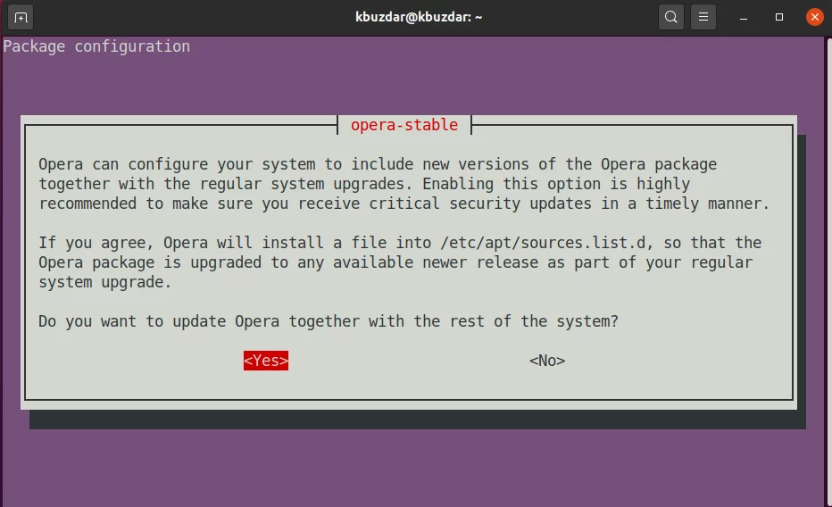This screenshot has height=507, width=832.
Task: Minimize the terminal window
Action: (x=744, y=18)
